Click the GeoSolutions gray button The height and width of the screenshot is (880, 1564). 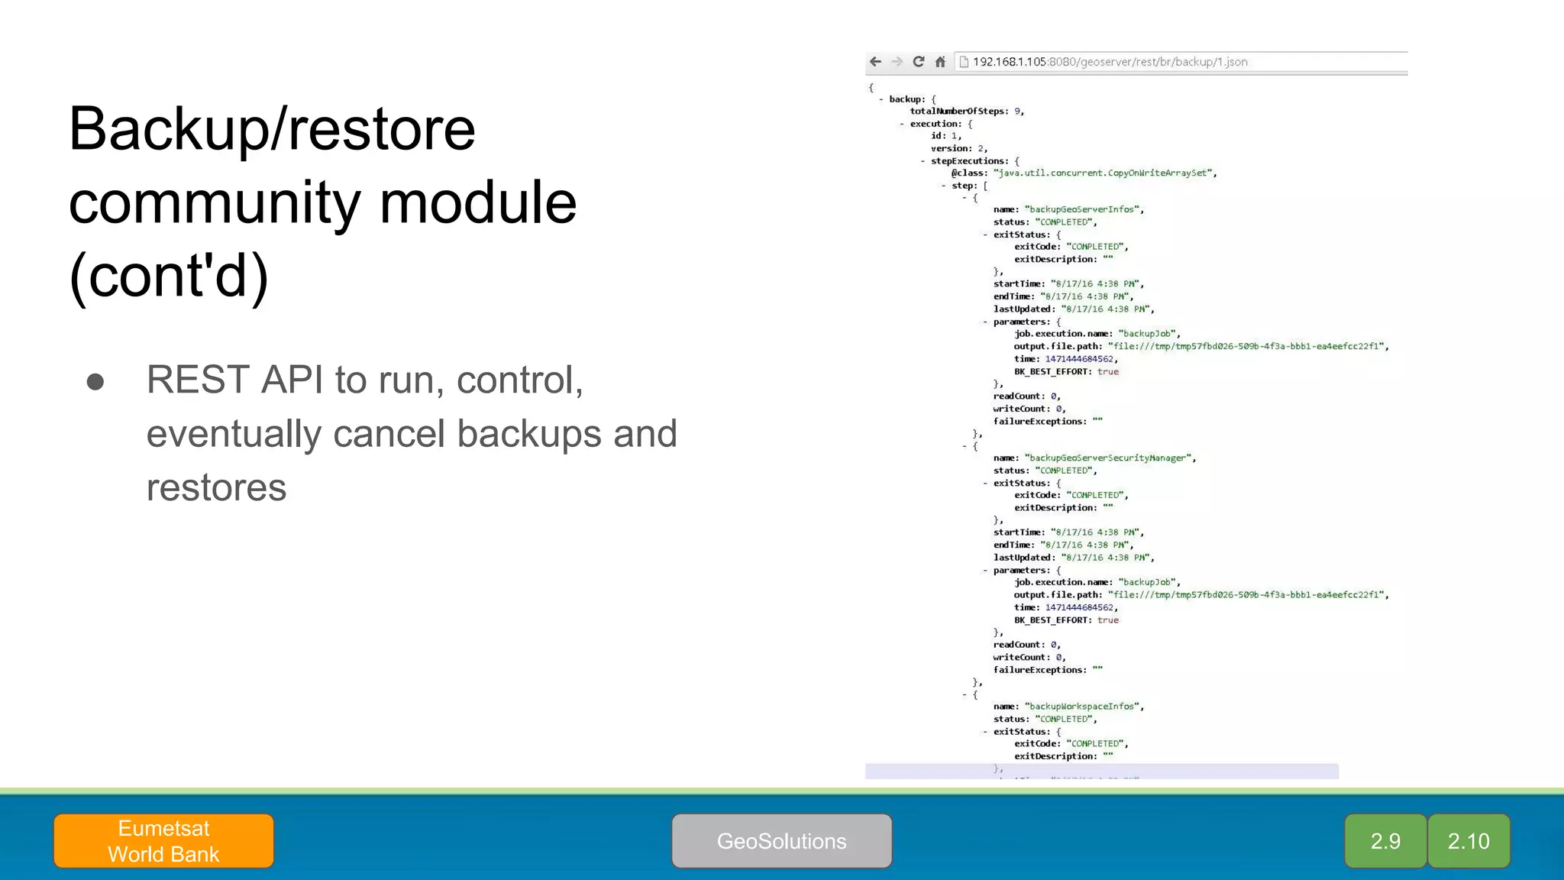click(x=782, y=841)
